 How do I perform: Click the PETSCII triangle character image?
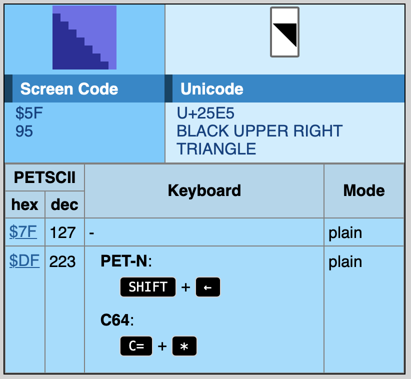pos(84,37)
